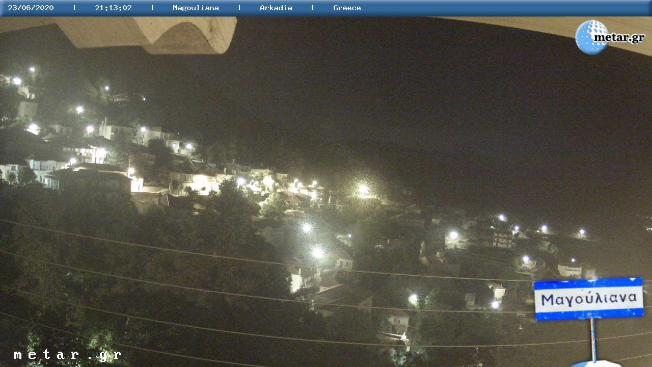Click the Greece label in header
Image resolution: width=652 pixels, height=367 pixels.
click(347, 8)
